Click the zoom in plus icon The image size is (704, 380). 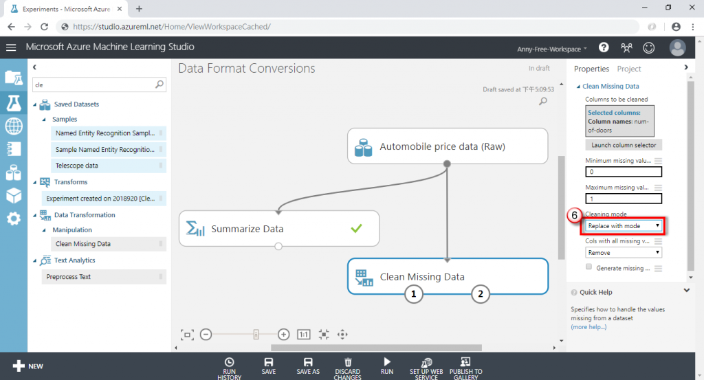pyautogui.click(x=283, y=335)
